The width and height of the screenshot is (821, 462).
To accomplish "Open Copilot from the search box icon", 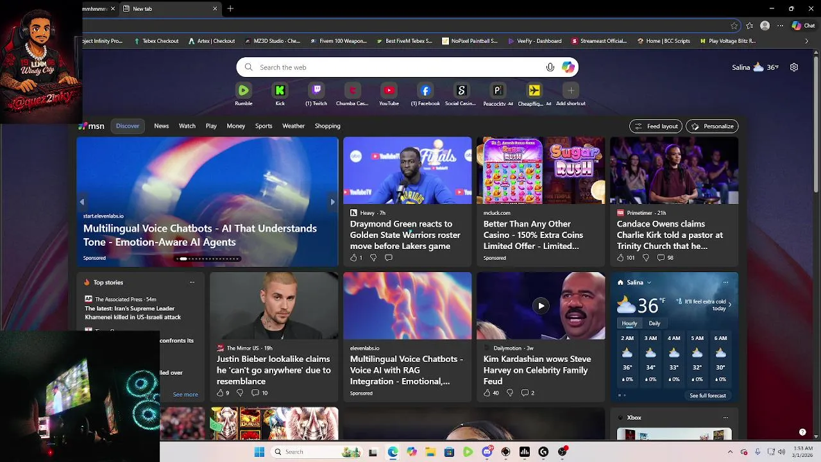I will 568,67.
